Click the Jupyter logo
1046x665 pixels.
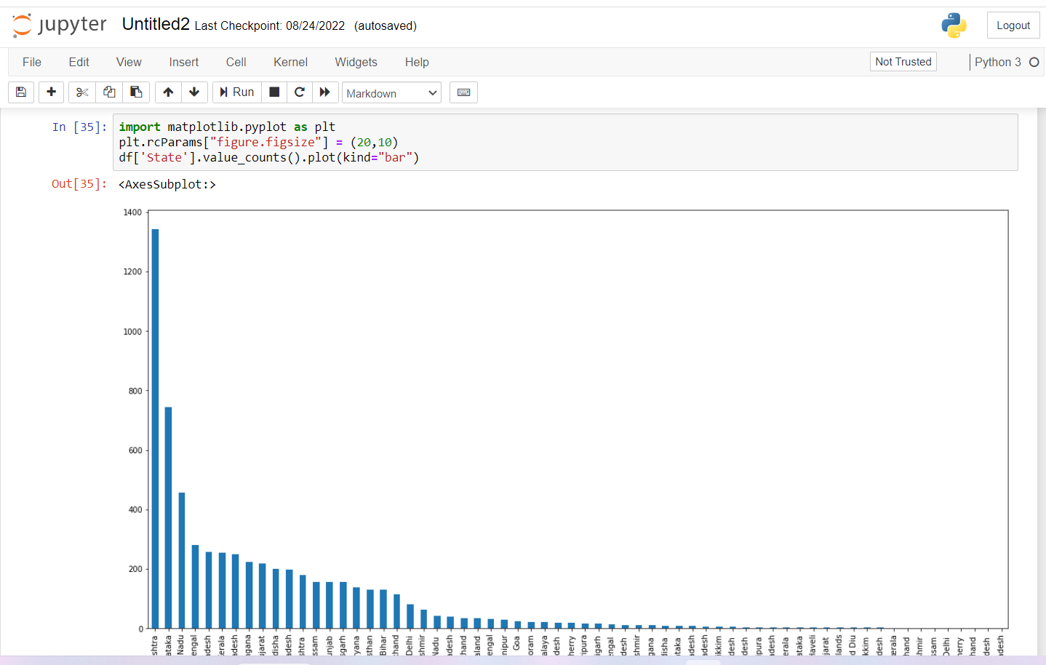click(x=60, y=25)
